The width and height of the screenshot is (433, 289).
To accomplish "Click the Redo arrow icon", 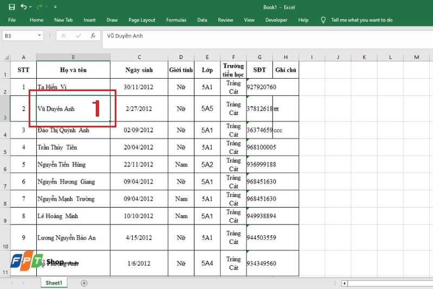I will click(x=39, y=7).
